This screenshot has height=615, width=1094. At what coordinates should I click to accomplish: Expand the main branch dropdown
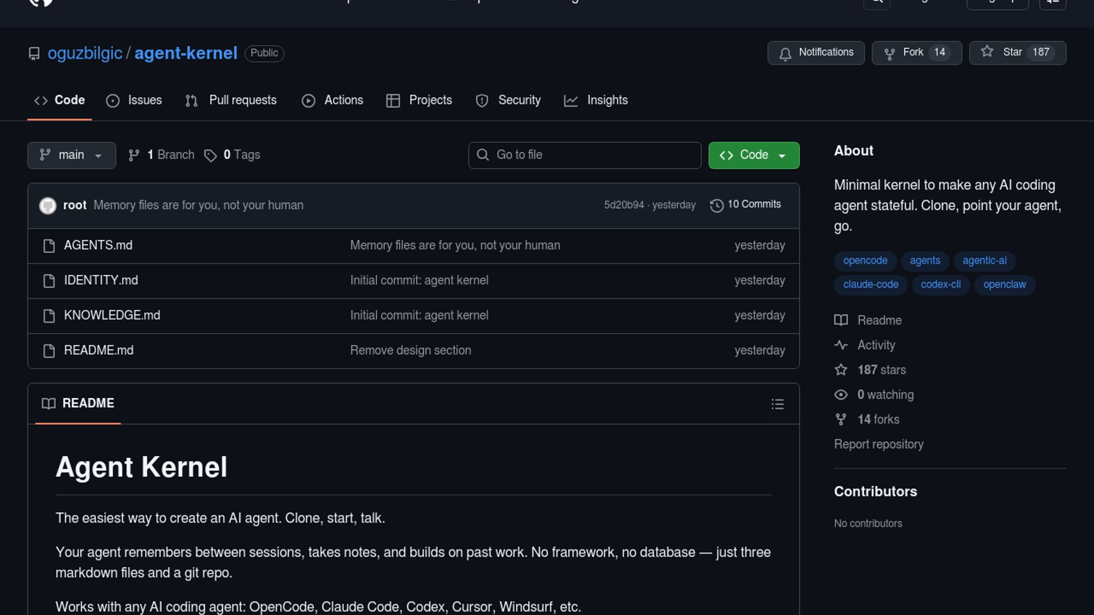coord(71,155)
